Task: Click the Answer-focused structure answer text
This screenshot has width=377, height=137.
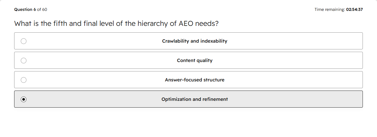Action: click(195, 80)
